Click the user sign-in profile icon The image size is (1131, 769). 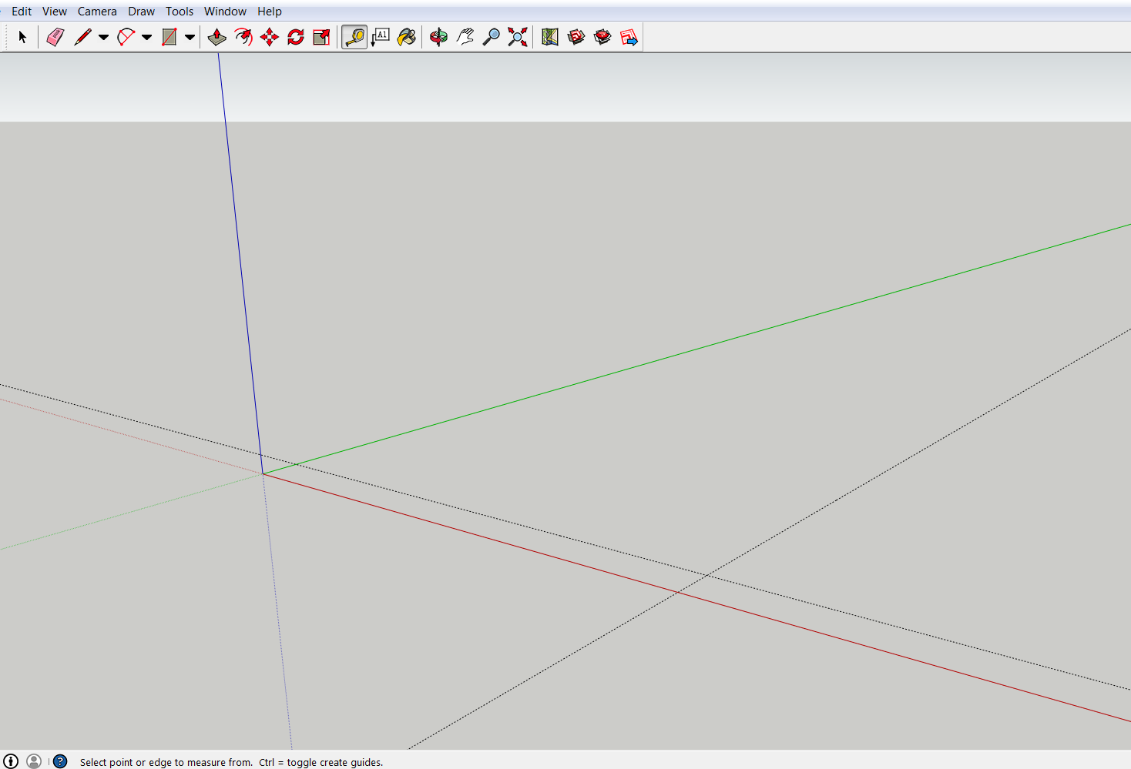point(34,761)
